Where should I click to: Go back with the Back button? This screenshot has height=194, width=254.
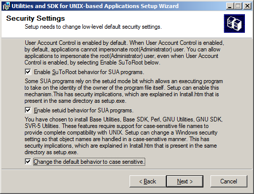(x=148, y=181)
